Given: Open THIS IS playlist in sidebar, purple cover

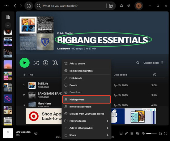Looking at the screenshot, I should pyautogui.click(x=8, y=42).
